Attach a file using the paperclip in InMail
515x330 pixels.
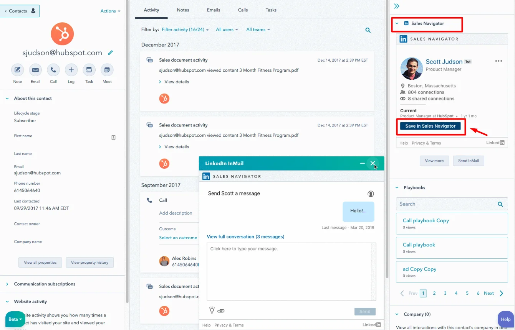coord(221,310)
